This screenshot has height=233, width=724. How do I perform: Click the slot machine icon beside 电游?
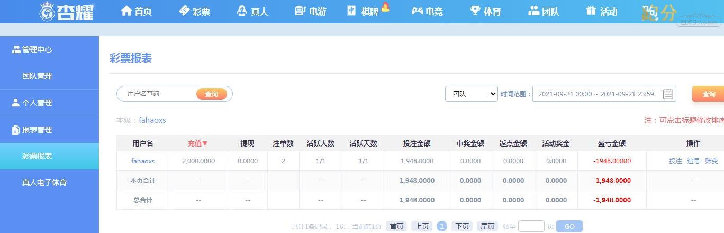pyautogui.click(x=300, y=11)
